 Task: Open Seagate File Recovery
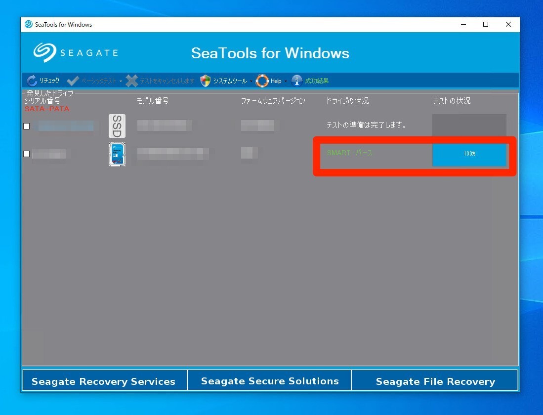(435, 380)
